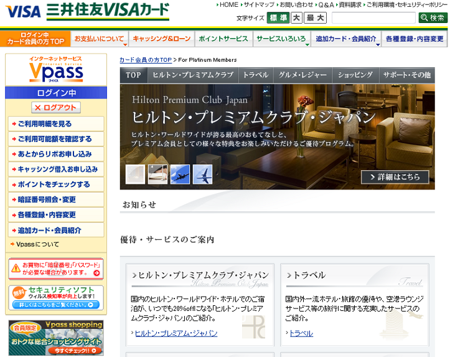
Task: Open the お問い合わせ link
Action: click(296, 4)
